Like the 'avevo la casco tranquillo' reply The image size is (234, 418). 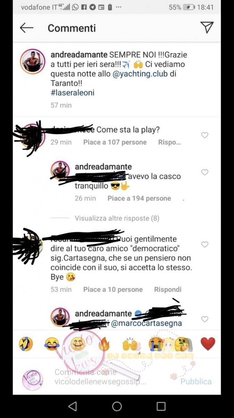click(x=205, y=172)
